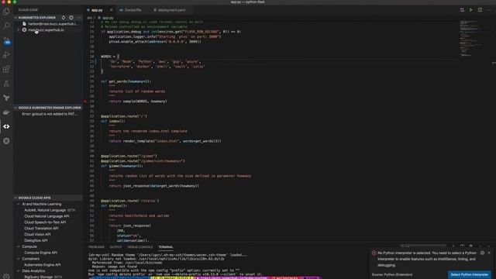Select Kubernetes Engine API
The height and width of the screenshot is (279, 496).
point(43,265)
